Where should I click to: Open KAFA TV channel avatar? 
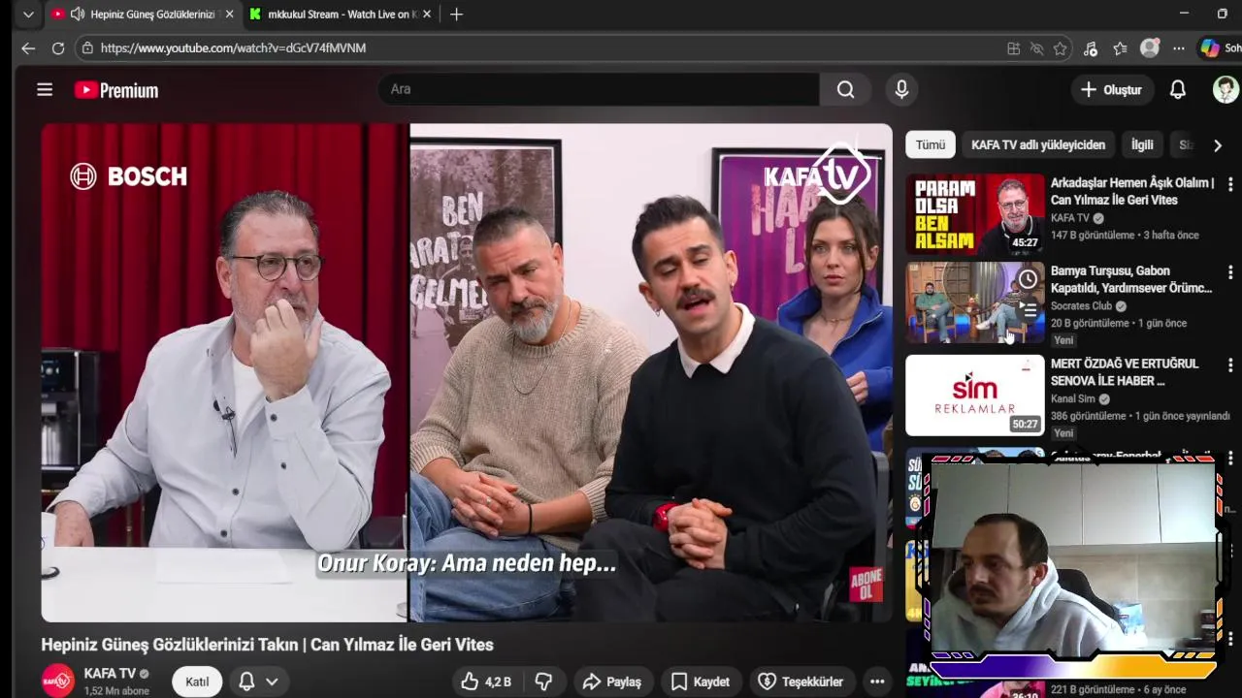[x=58, y=681]
